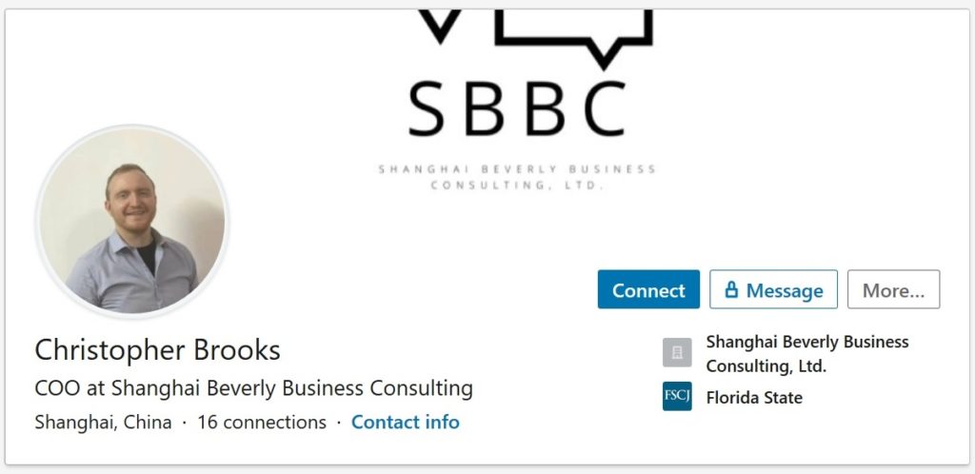Viewport: 975px width, 474px height.
Task: Click the lock icon on the Message button
Action: tap(732, 289)
